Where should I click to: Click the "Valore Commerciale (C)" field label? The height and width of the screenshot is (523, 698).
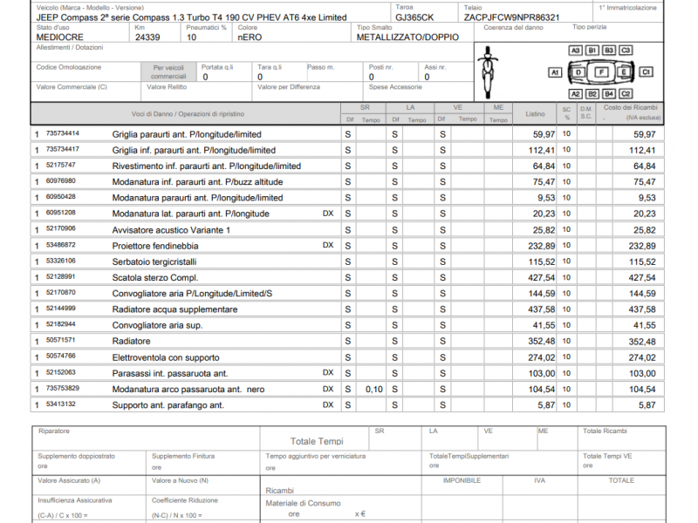tap(72, 86)
